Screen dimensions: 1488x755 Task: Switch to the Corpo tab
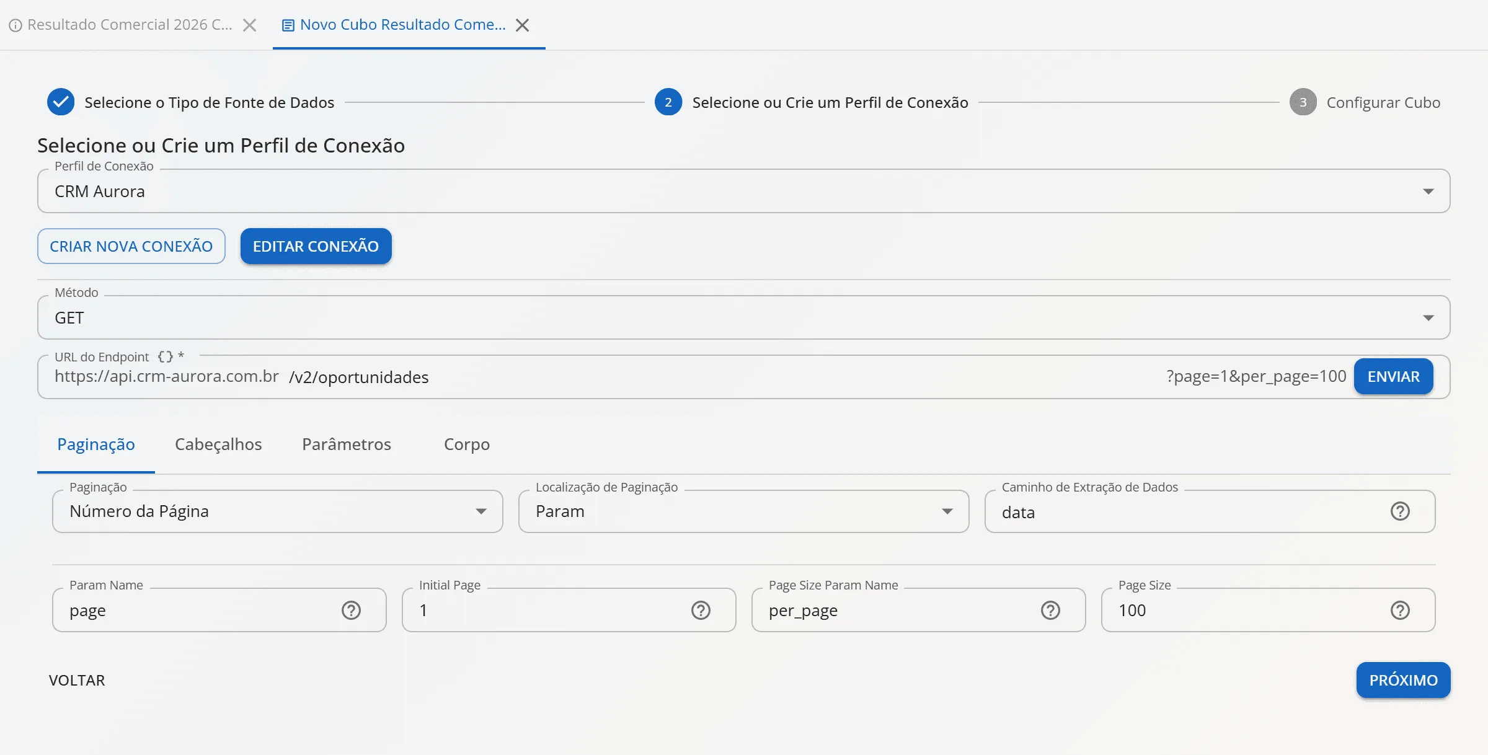(467, 444)
